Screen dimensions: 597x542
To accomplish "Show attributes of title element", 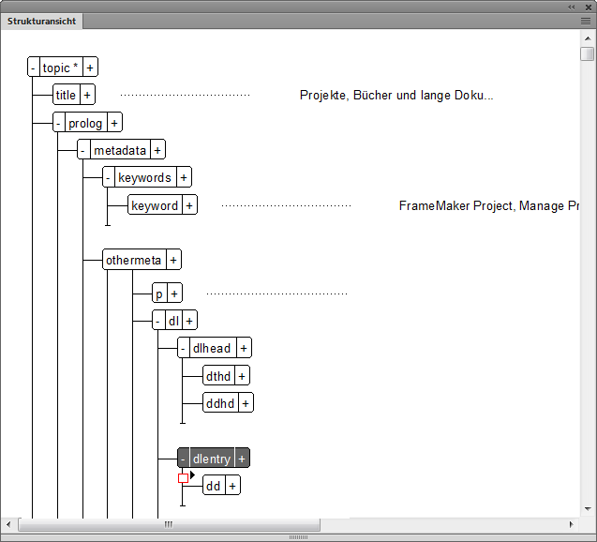I will [87, 95].
